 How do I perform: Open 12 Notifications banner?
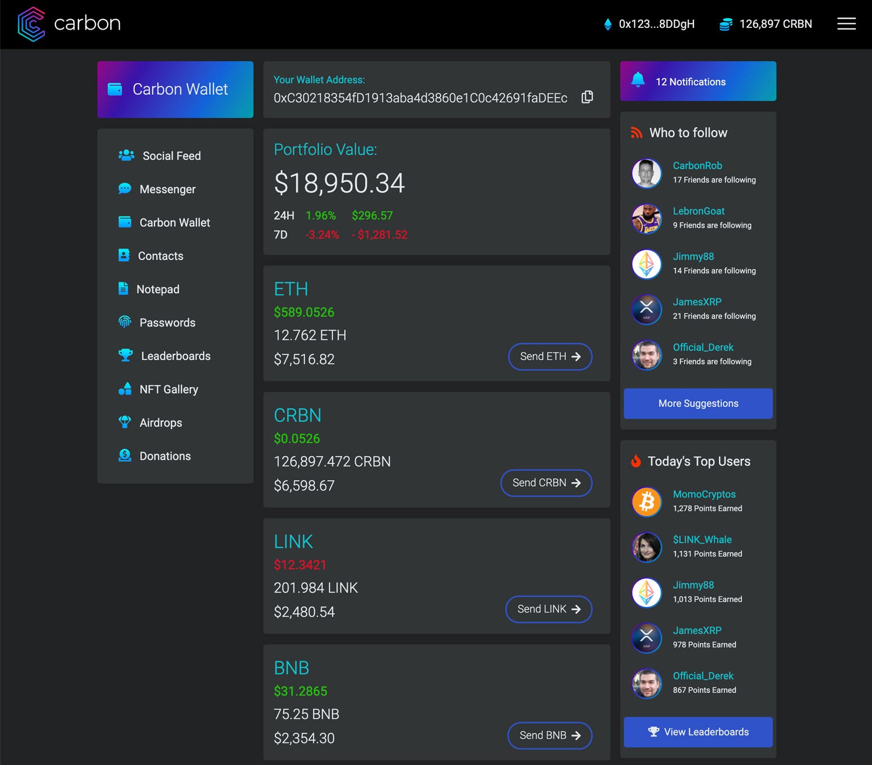click(x=698, y=81)
